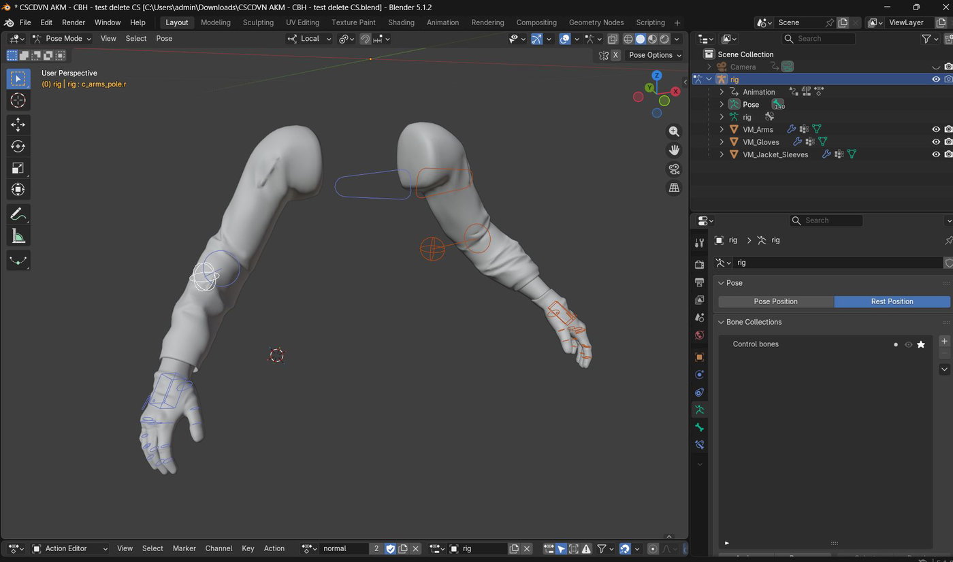Select the Cursor tool
Image resolution: width=953 pixels, height=562 pixels.
[18, 100]
